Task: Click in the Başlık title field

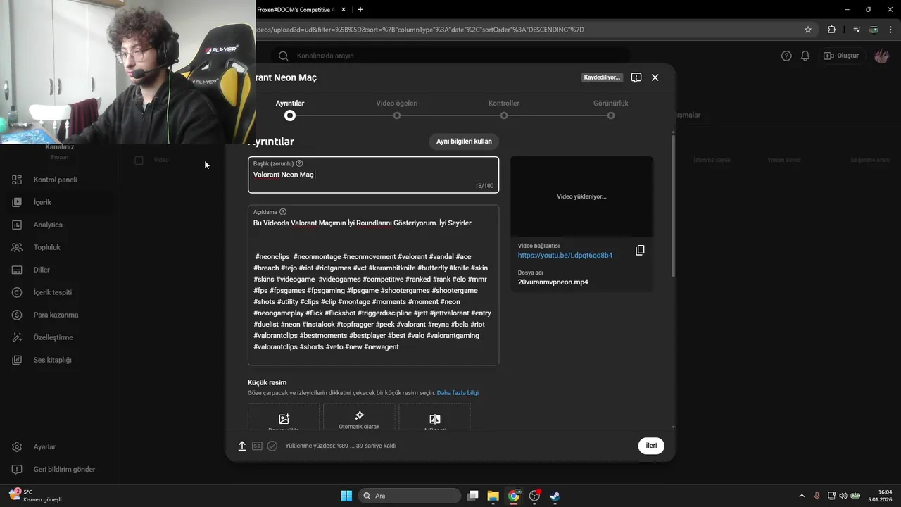Action: pyautogui.click(x=373, y=175)
